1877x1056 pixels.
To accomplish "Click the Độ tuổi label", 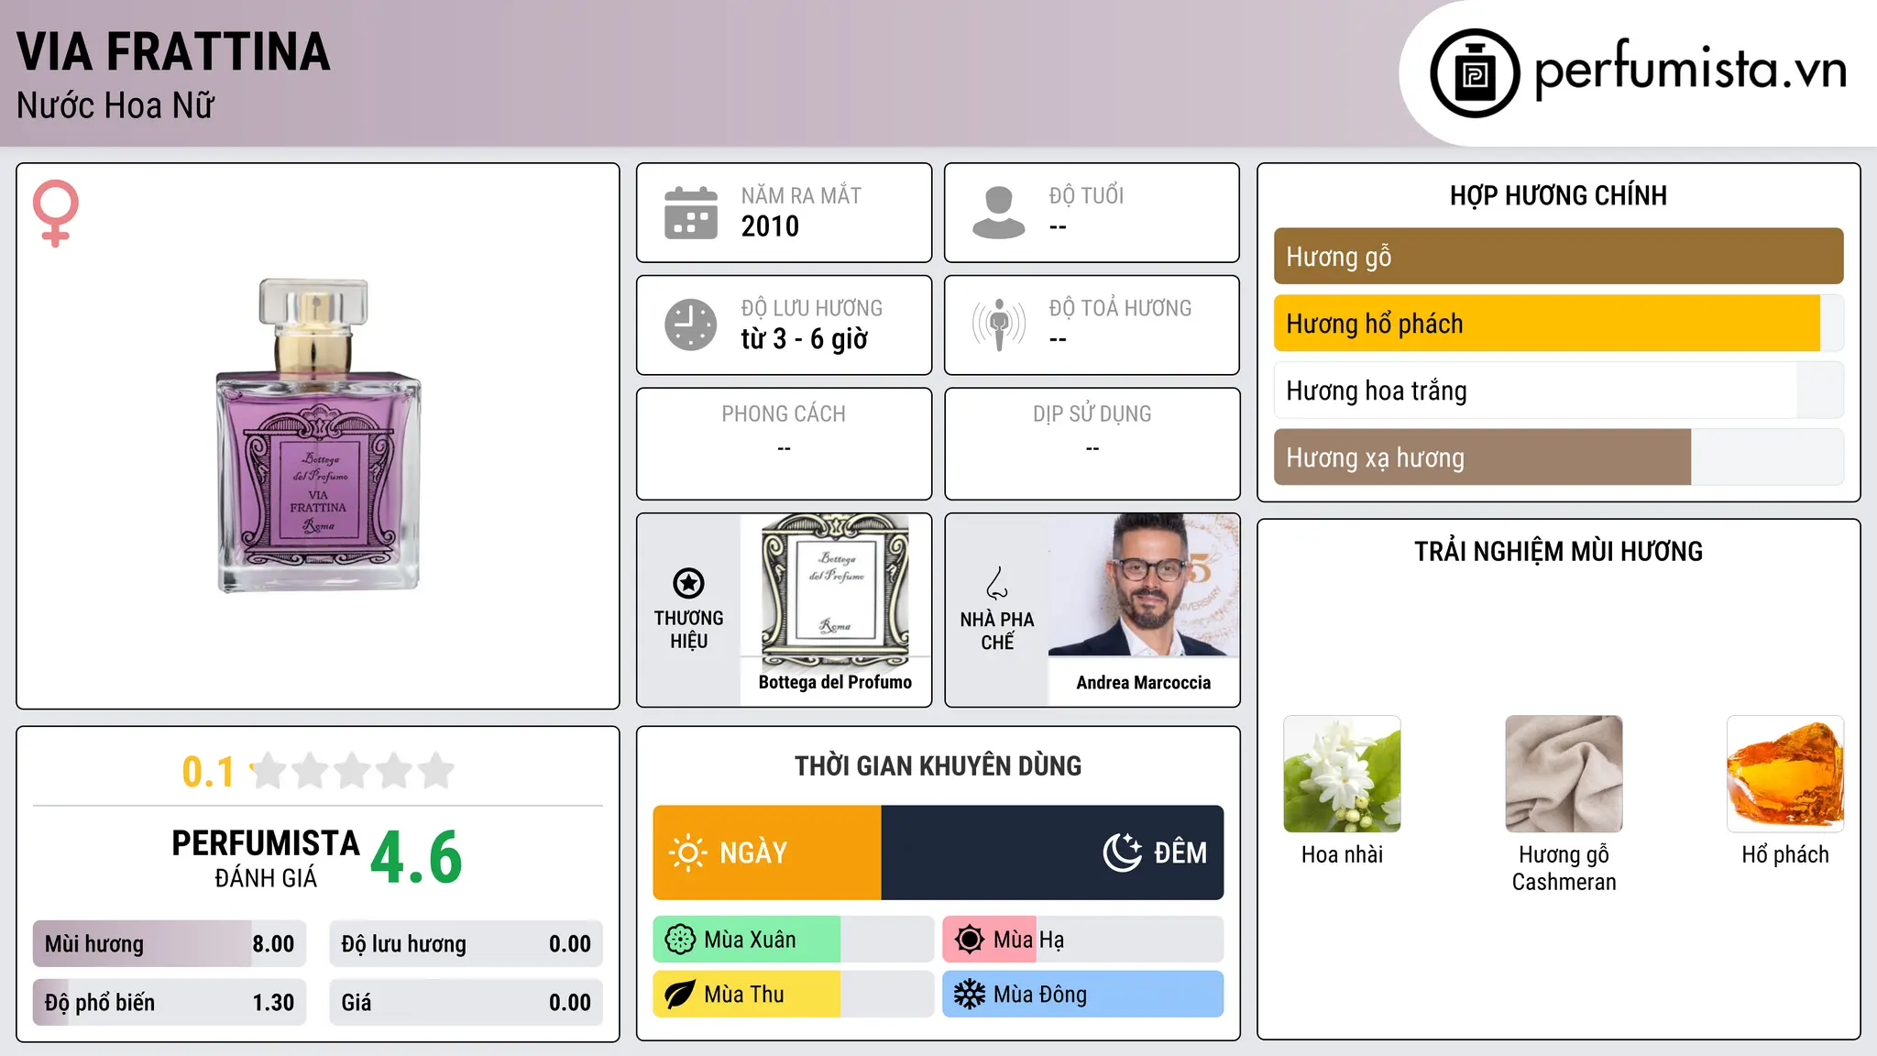I will 1086,195.
